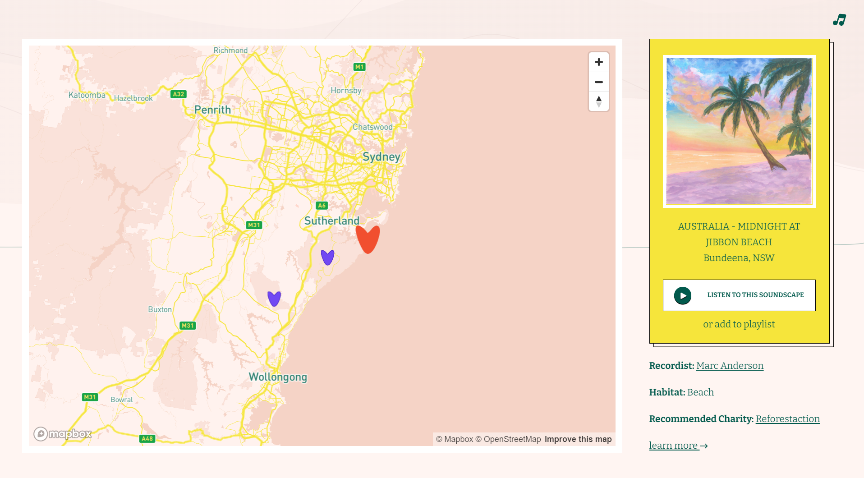Click the Sutherland label on the map

click(x=332, y=221)
